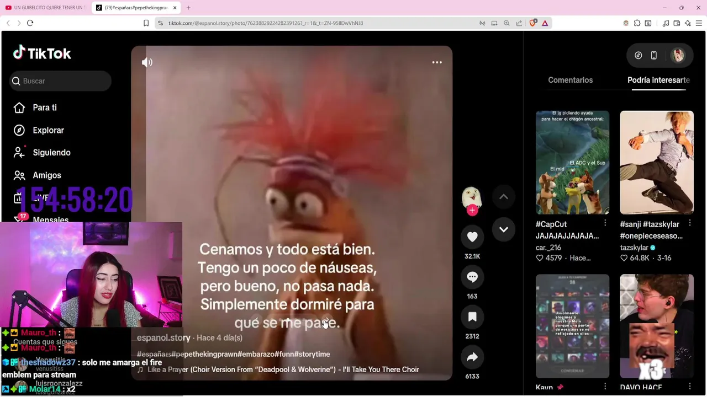This screenshot has width=707, height=397.
Task: Open options for the #sanji video
Action: point(690,224)
